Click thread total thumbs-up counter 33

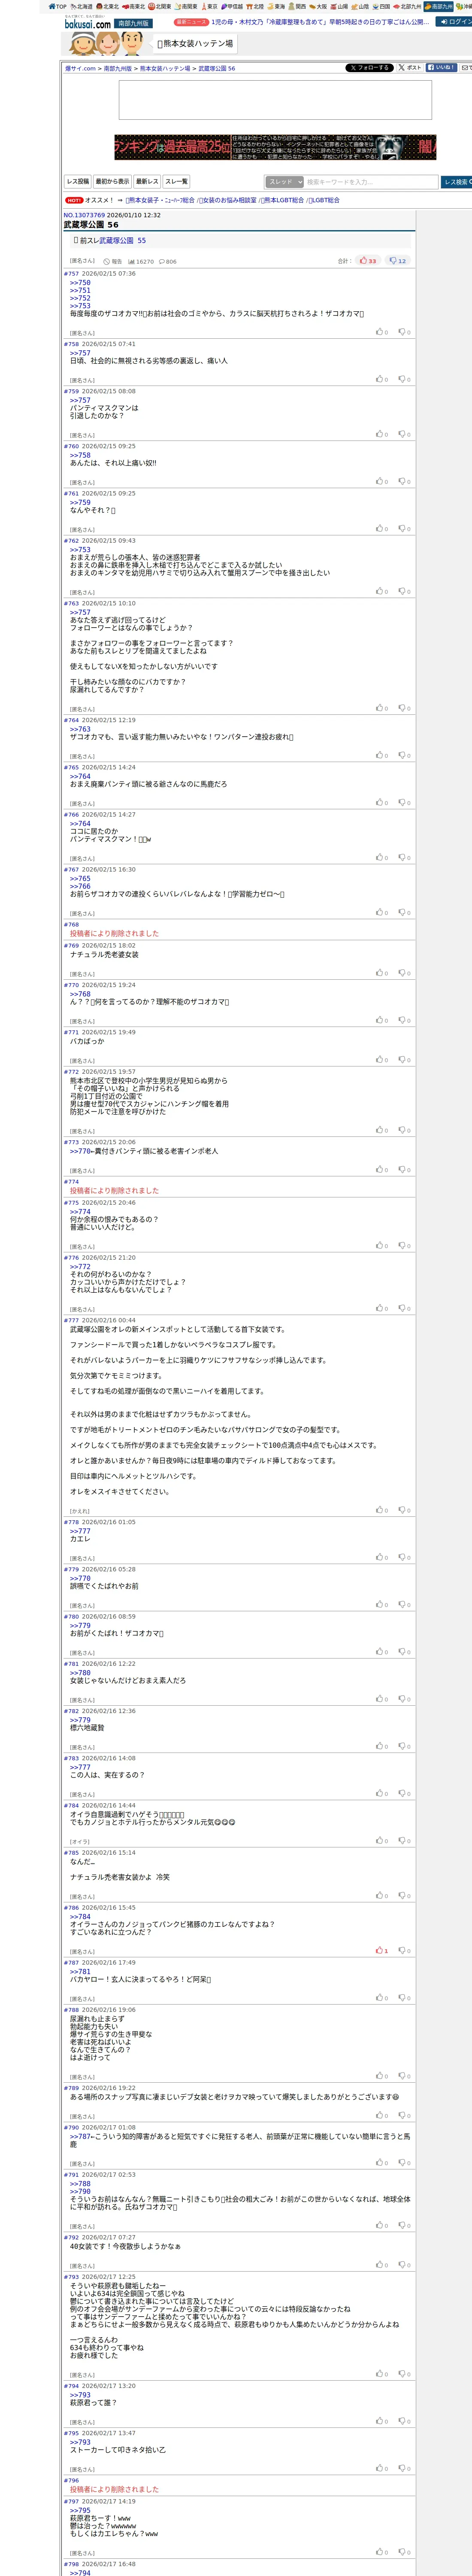click(x=368, y=261)
